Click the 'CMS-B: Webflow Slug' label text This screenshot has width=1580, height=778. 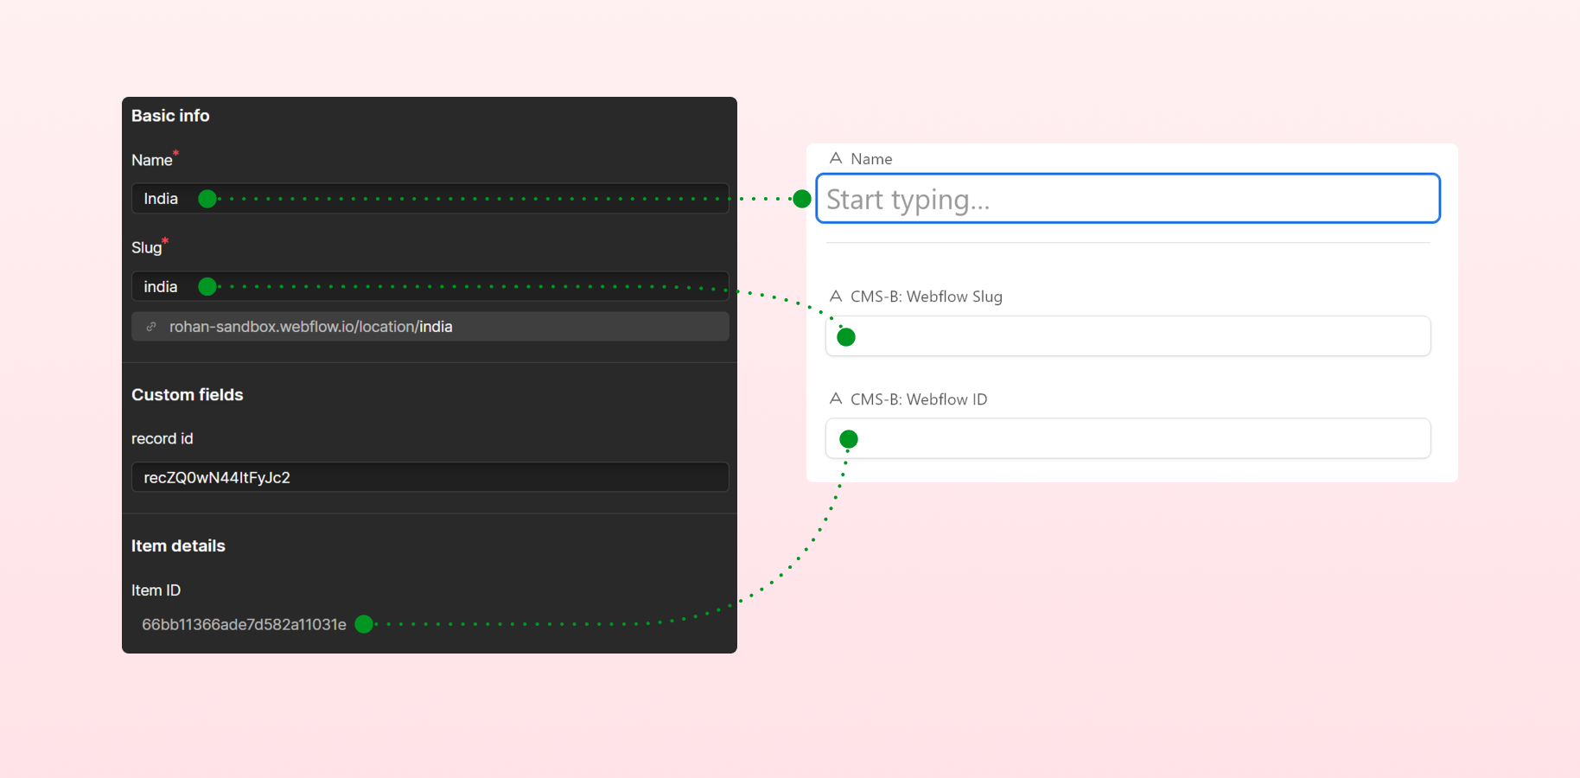(927, 297)
